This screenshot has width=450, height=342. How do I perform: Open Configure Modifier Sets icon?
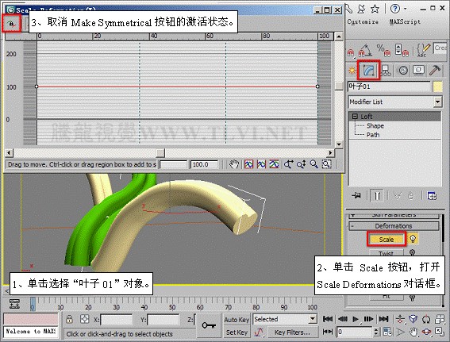pos(432,196)
